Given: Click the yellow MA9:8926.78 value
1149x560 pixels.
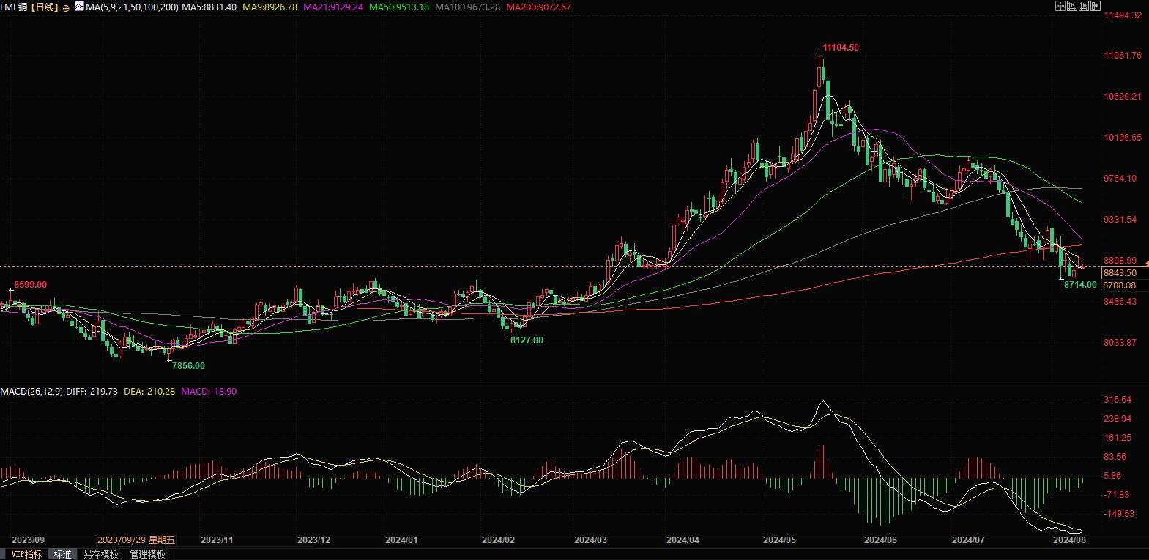Looking at the screenshot, I should point(270,7).
